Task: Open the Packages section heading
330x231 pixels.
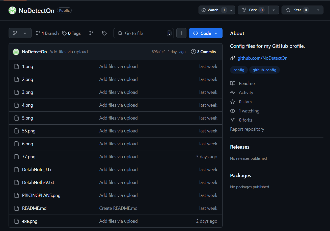Action: click(x=240, y=176)
